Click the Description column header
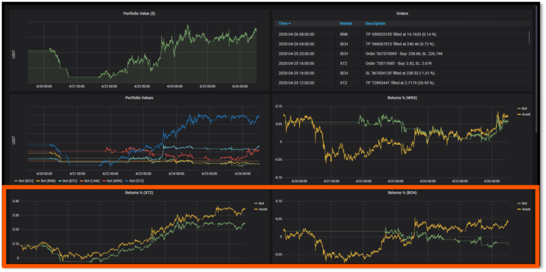The height and width of the screenshot is (272, 546). pyautogui.click(x=375, y=24)
